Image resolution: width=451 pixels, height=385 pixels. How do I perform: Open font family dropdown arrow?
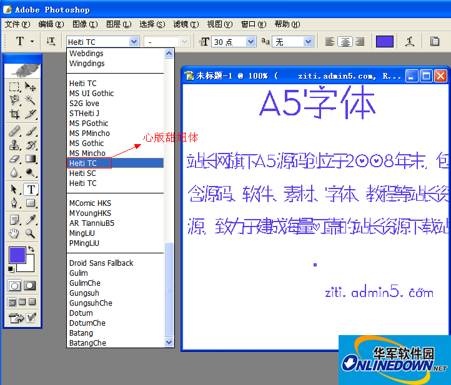click(134, 42)
